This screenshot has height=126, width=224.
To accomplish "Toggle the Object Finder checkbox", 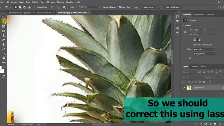I will tap(35, 7).
